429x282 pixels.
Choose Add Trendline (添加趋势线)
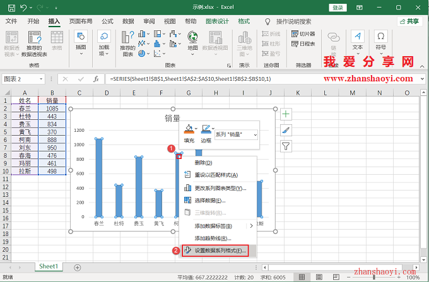pyautogui.click(x=218, y=238)
